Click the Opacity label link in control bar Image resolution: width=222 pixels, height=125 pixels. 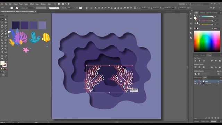click(64, 8)
